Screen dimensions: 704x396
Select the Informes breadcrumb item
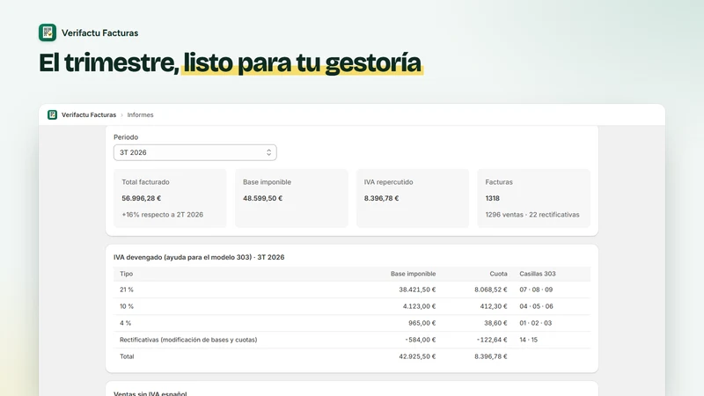tap(140, 115)
